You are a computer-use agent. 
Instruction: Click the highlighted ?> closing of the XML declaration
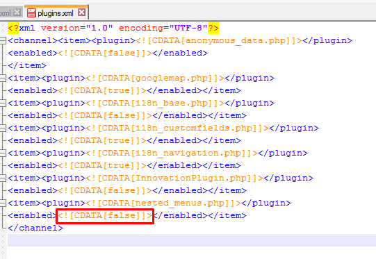coord(213,28)
